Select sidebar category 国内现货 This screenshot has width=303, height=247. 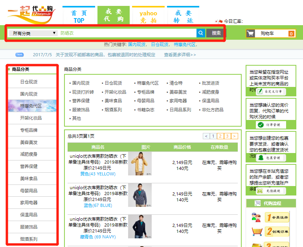click(x=32, y=94)
